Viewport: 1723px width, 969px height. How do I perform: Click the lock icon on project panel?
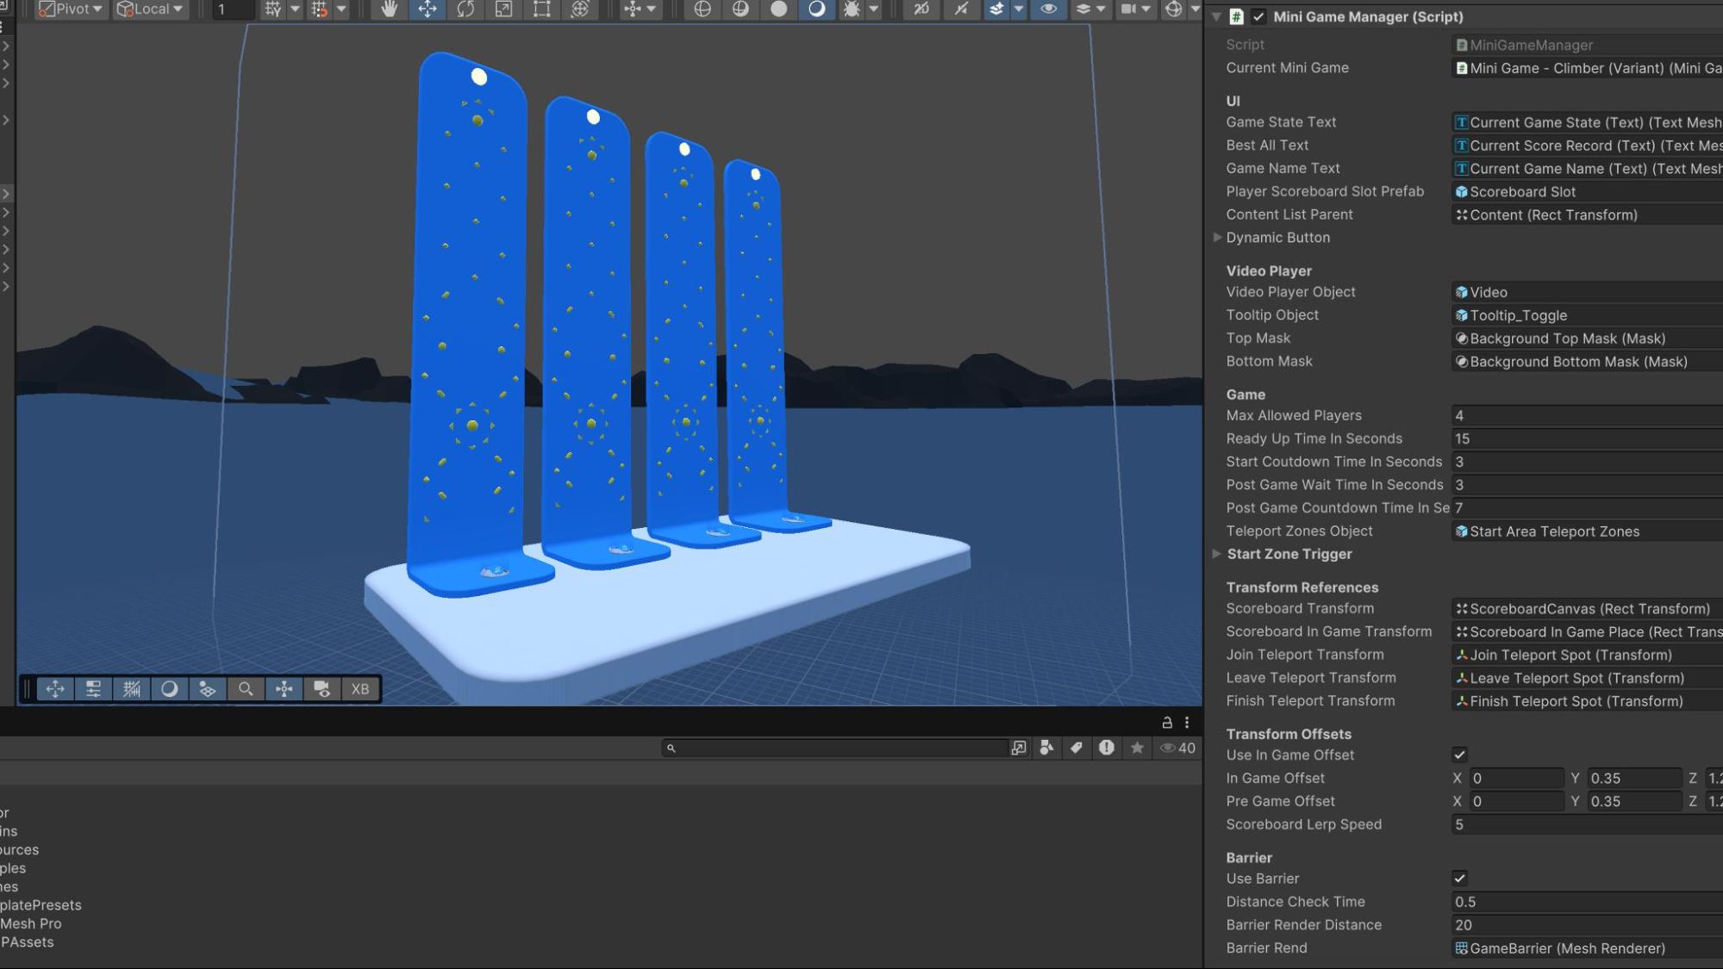[x=1167, y=723]
